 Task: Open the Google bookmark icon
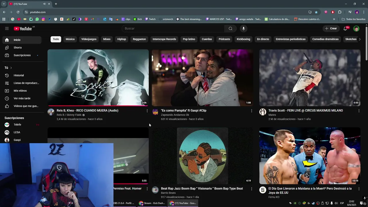pos(13,19)
